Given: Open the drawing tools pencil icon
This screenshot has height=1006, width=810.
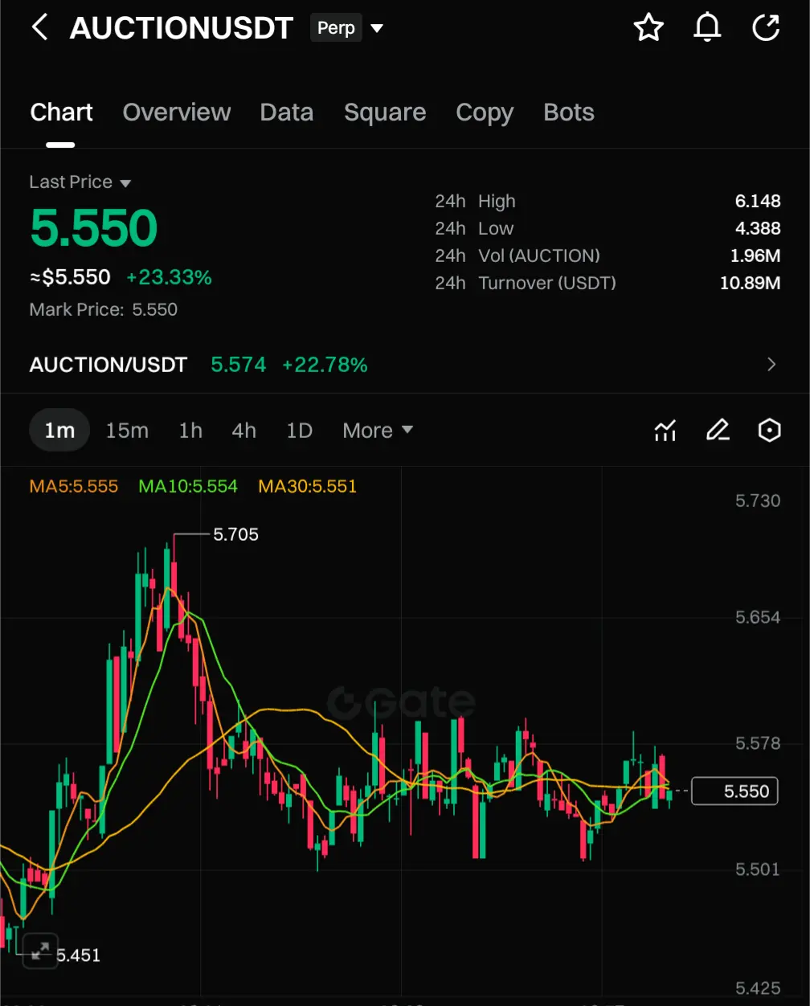Looking at the screenshot, I should tap(718, 431).
